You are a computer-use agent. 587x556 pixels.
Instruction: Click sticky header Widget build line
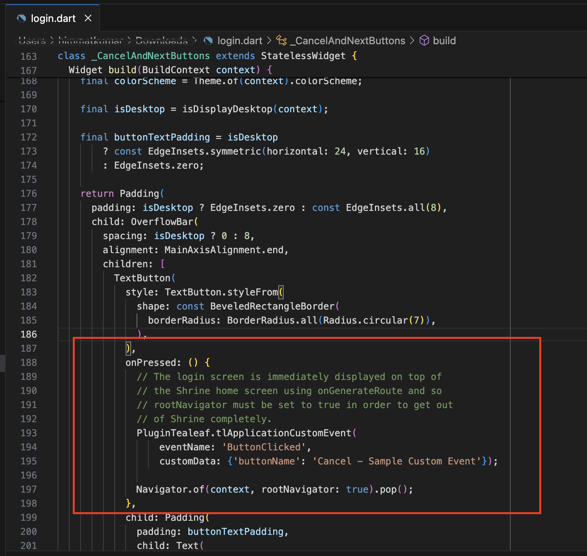pyautogui.click(x=170, y=70)
